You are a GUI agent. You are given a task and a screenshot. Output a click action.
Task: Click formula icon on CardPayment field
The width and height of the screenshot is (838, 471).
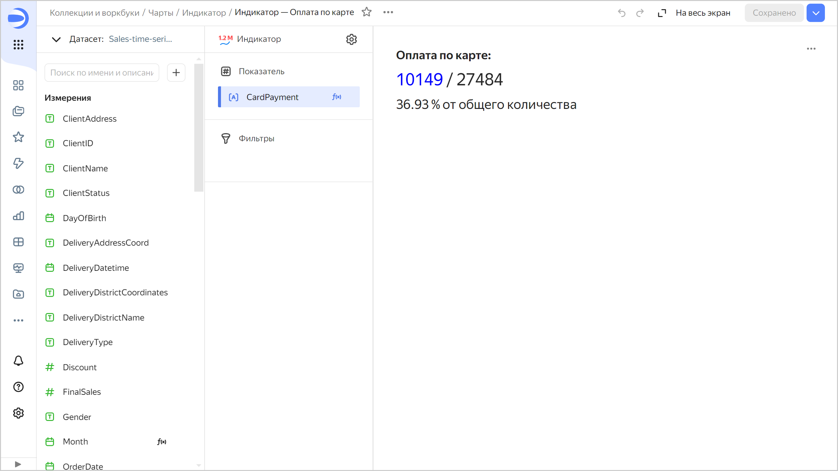337,97
